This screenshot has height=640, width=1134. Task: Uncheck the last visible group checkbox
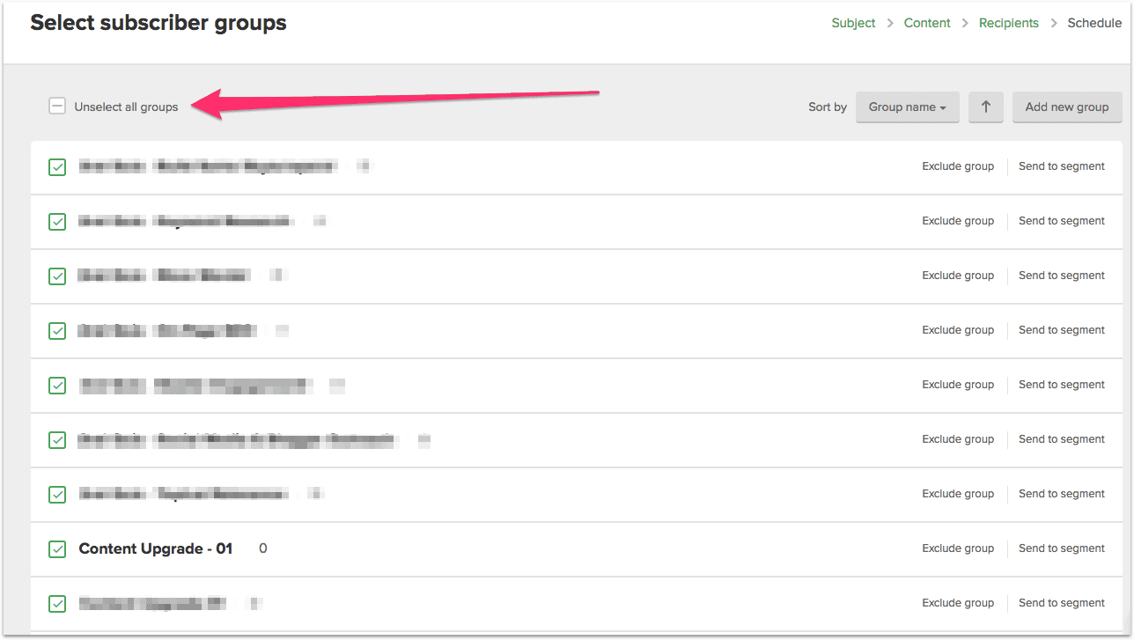(x=57, y=604)
